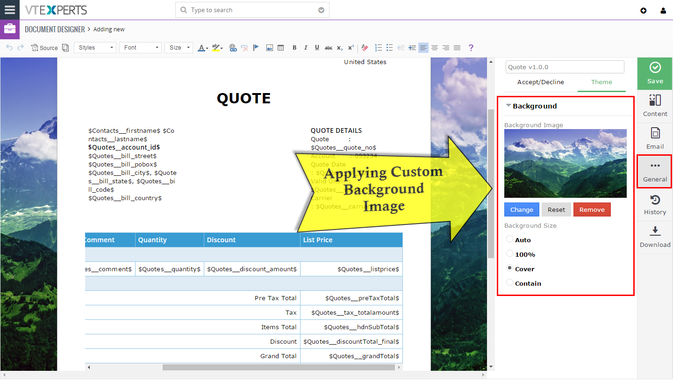Click the editor's vertical scrollbar thumb

(x=491, y=184)
